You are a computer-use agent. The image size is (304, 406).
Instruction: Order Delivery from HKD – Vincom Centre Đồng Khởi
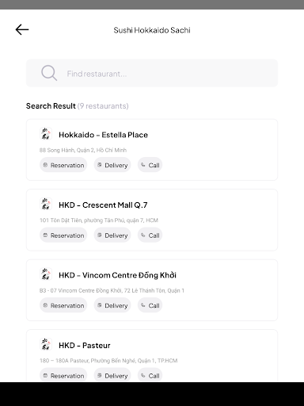[112, 305]
